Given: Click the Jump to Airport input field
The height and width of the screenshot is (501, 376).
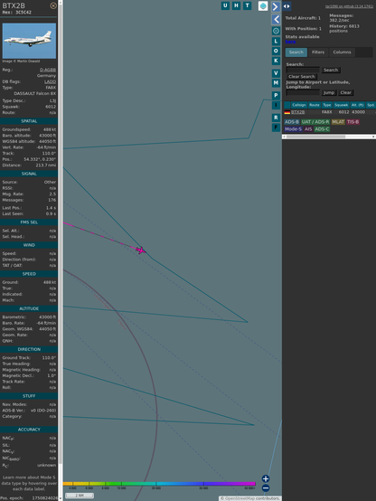Looking at the screenshot, I should (303, 92).
